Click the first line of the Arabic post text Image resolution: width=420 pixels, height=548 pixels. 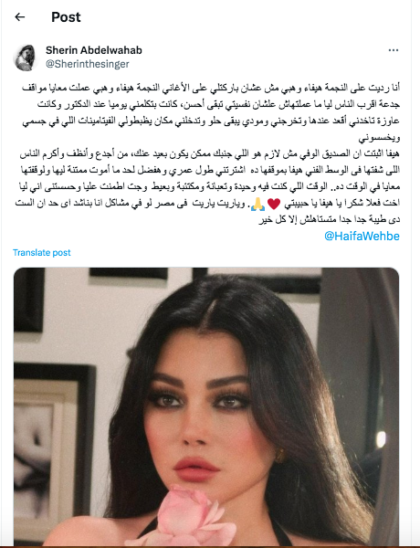click(211, 88)
